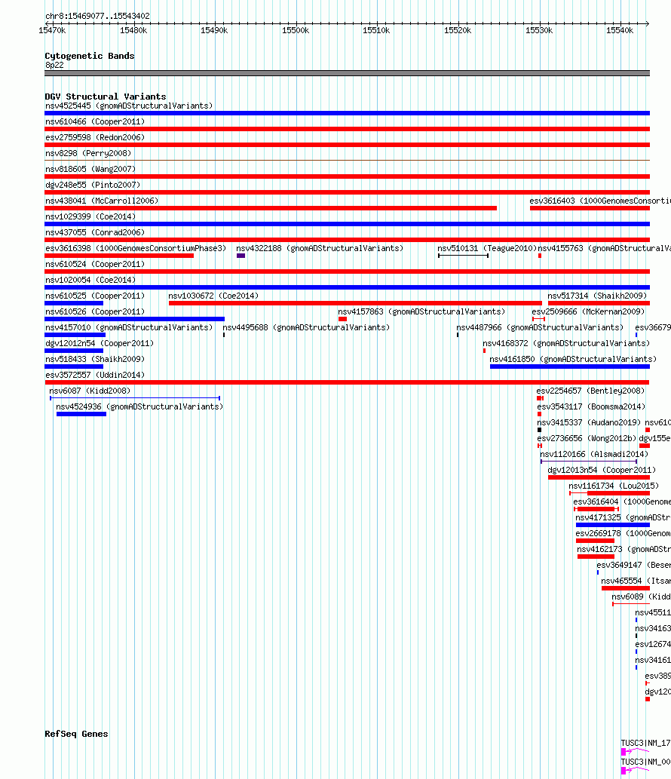Screen dimensions: 671x779
Task: Select dgv12013n54 (Cooper2011) label
Action: [602, 471]
